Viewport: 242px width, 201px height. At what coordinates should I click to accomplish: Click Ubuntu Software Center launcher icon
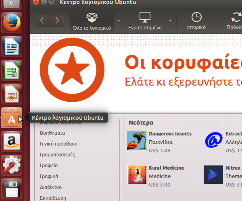(12, 118)
